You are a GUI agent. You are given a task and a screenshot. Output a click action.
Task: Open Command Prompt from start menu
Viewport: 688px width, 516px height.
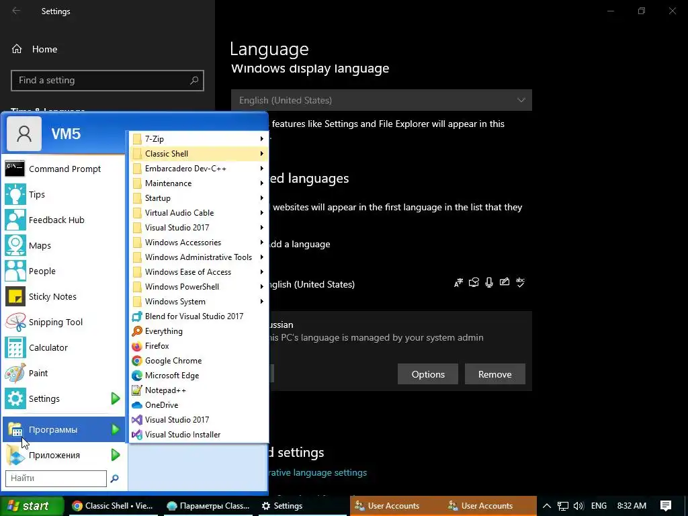click(64, 169)
